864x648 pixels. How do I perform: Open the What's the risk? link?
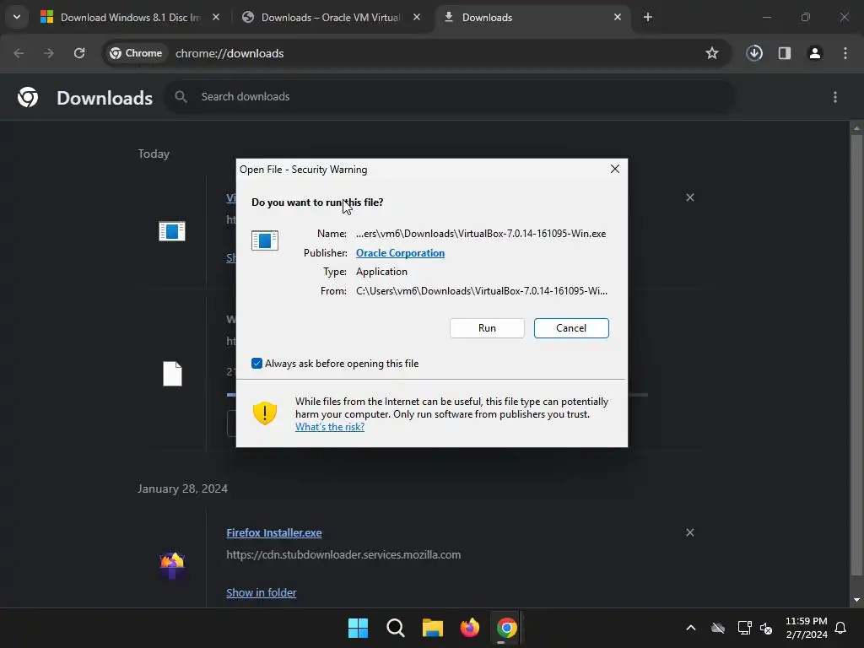(330, 427)
